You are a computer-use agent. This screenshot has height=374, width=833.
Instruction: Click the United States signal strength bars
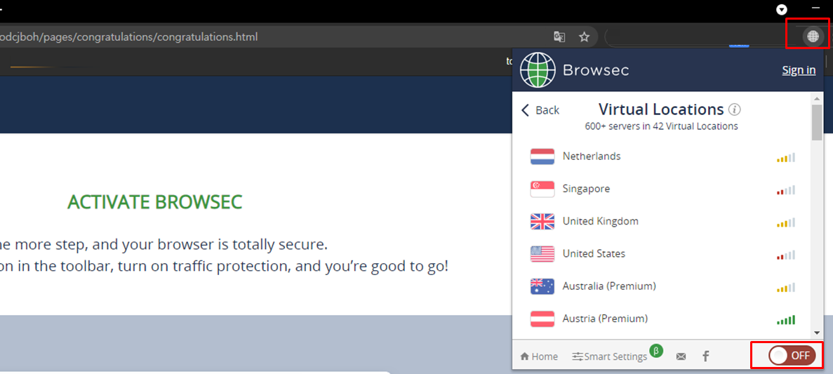pos(786,255)
